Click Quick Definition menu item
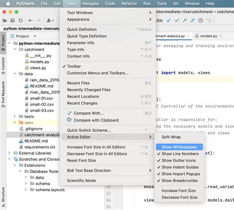Screen dimensions: 234x210 pyautogui.click(x=107, y=30)
